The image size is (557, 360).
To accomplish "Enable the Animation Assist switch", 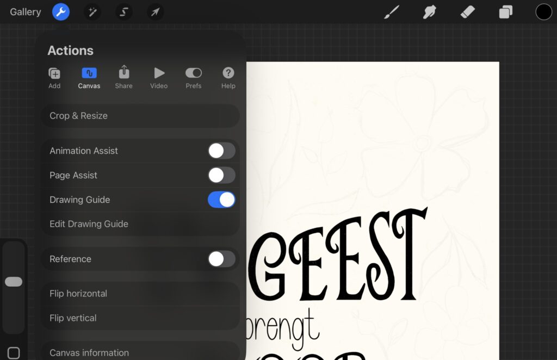I will 221,151.
